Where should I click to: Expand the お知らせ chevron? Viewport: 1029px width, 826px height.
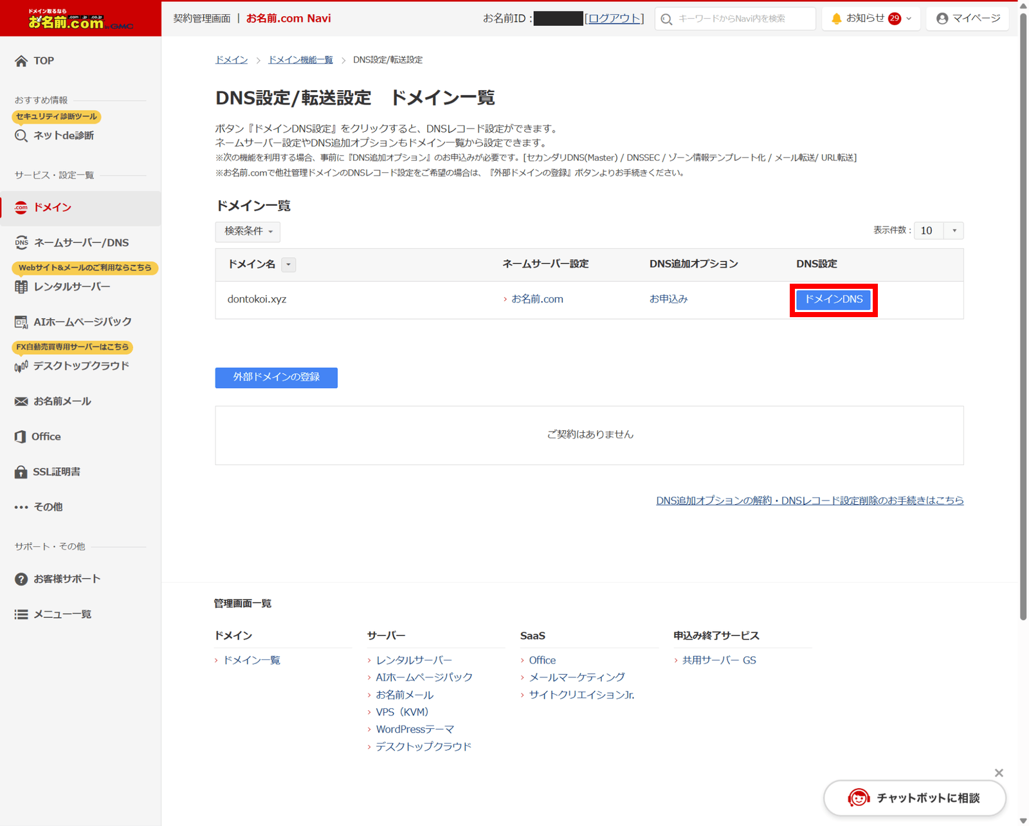[909, 19]
